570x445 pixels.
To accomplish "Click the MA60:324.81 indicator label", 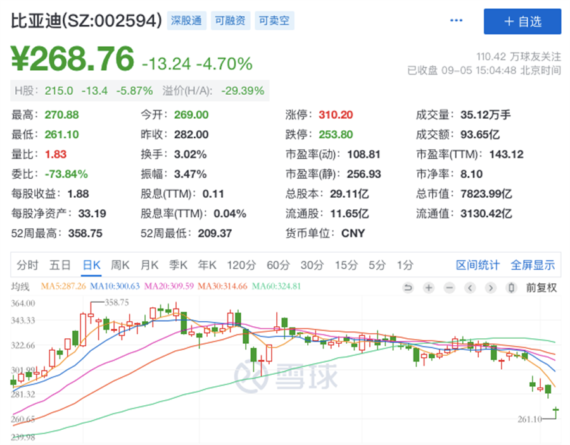I will pyautogui.click(x=276, y=286).
